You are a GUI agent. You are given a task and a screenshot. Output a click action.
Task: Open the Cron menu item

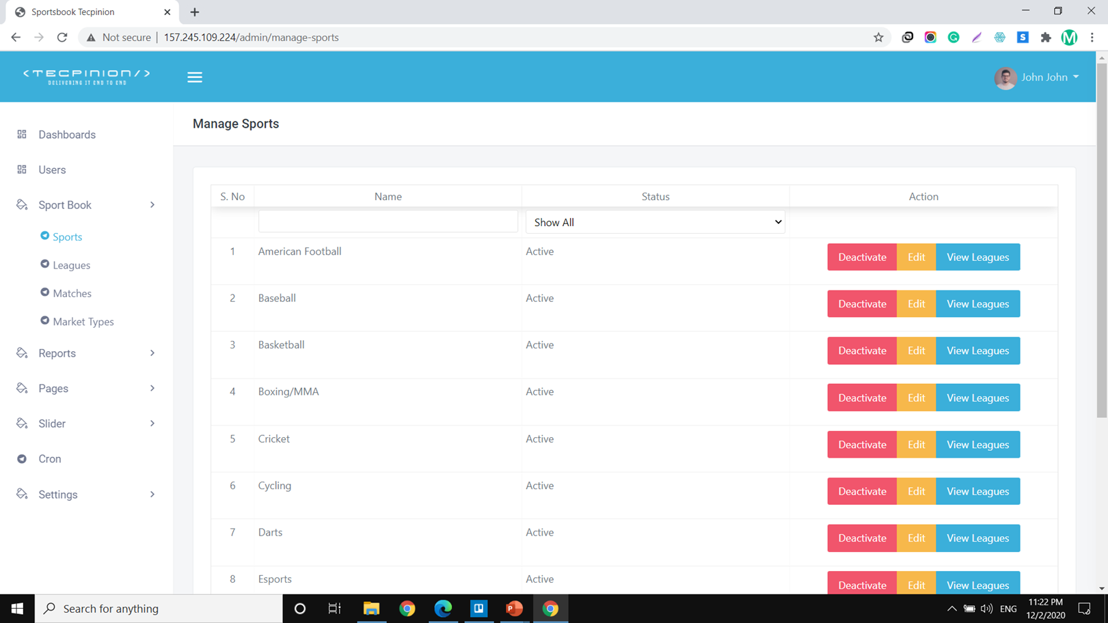(49, 458)
